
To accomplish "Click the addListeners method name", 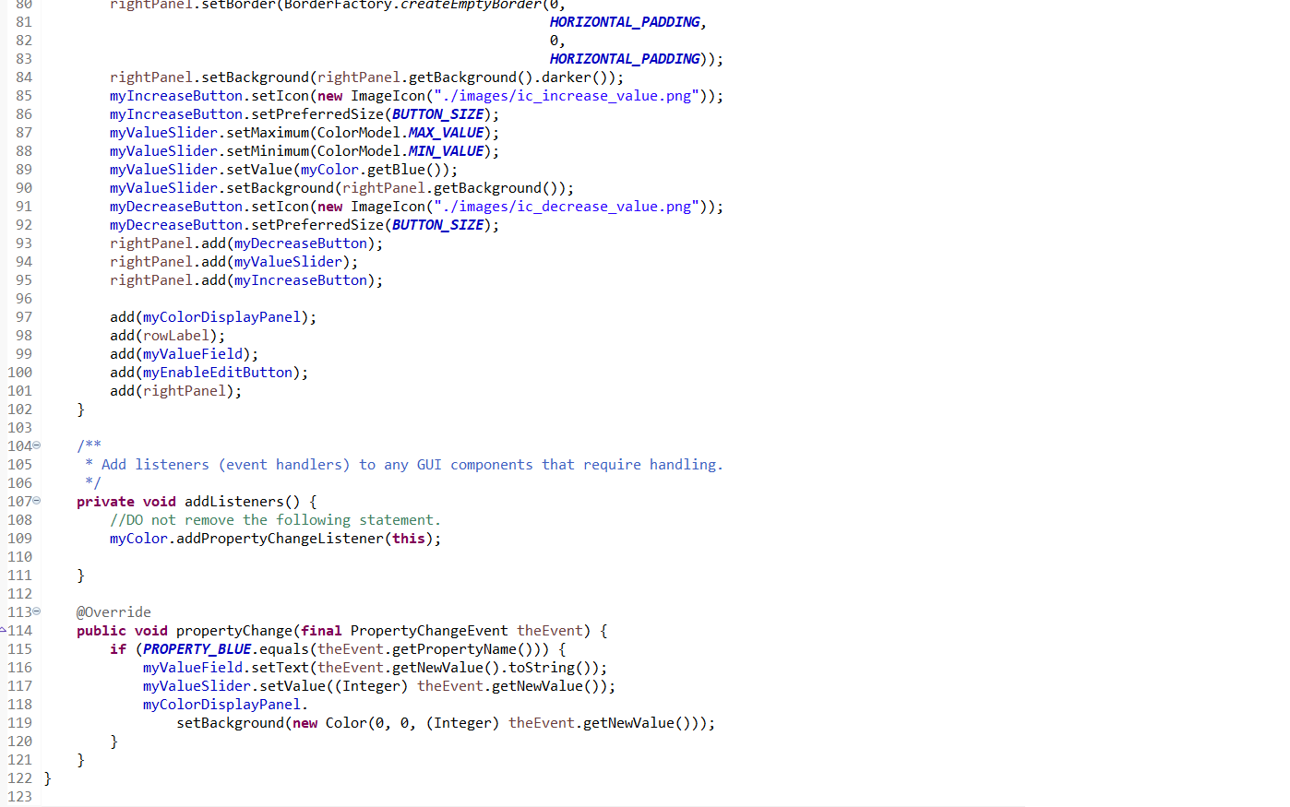I will (234, 502).
